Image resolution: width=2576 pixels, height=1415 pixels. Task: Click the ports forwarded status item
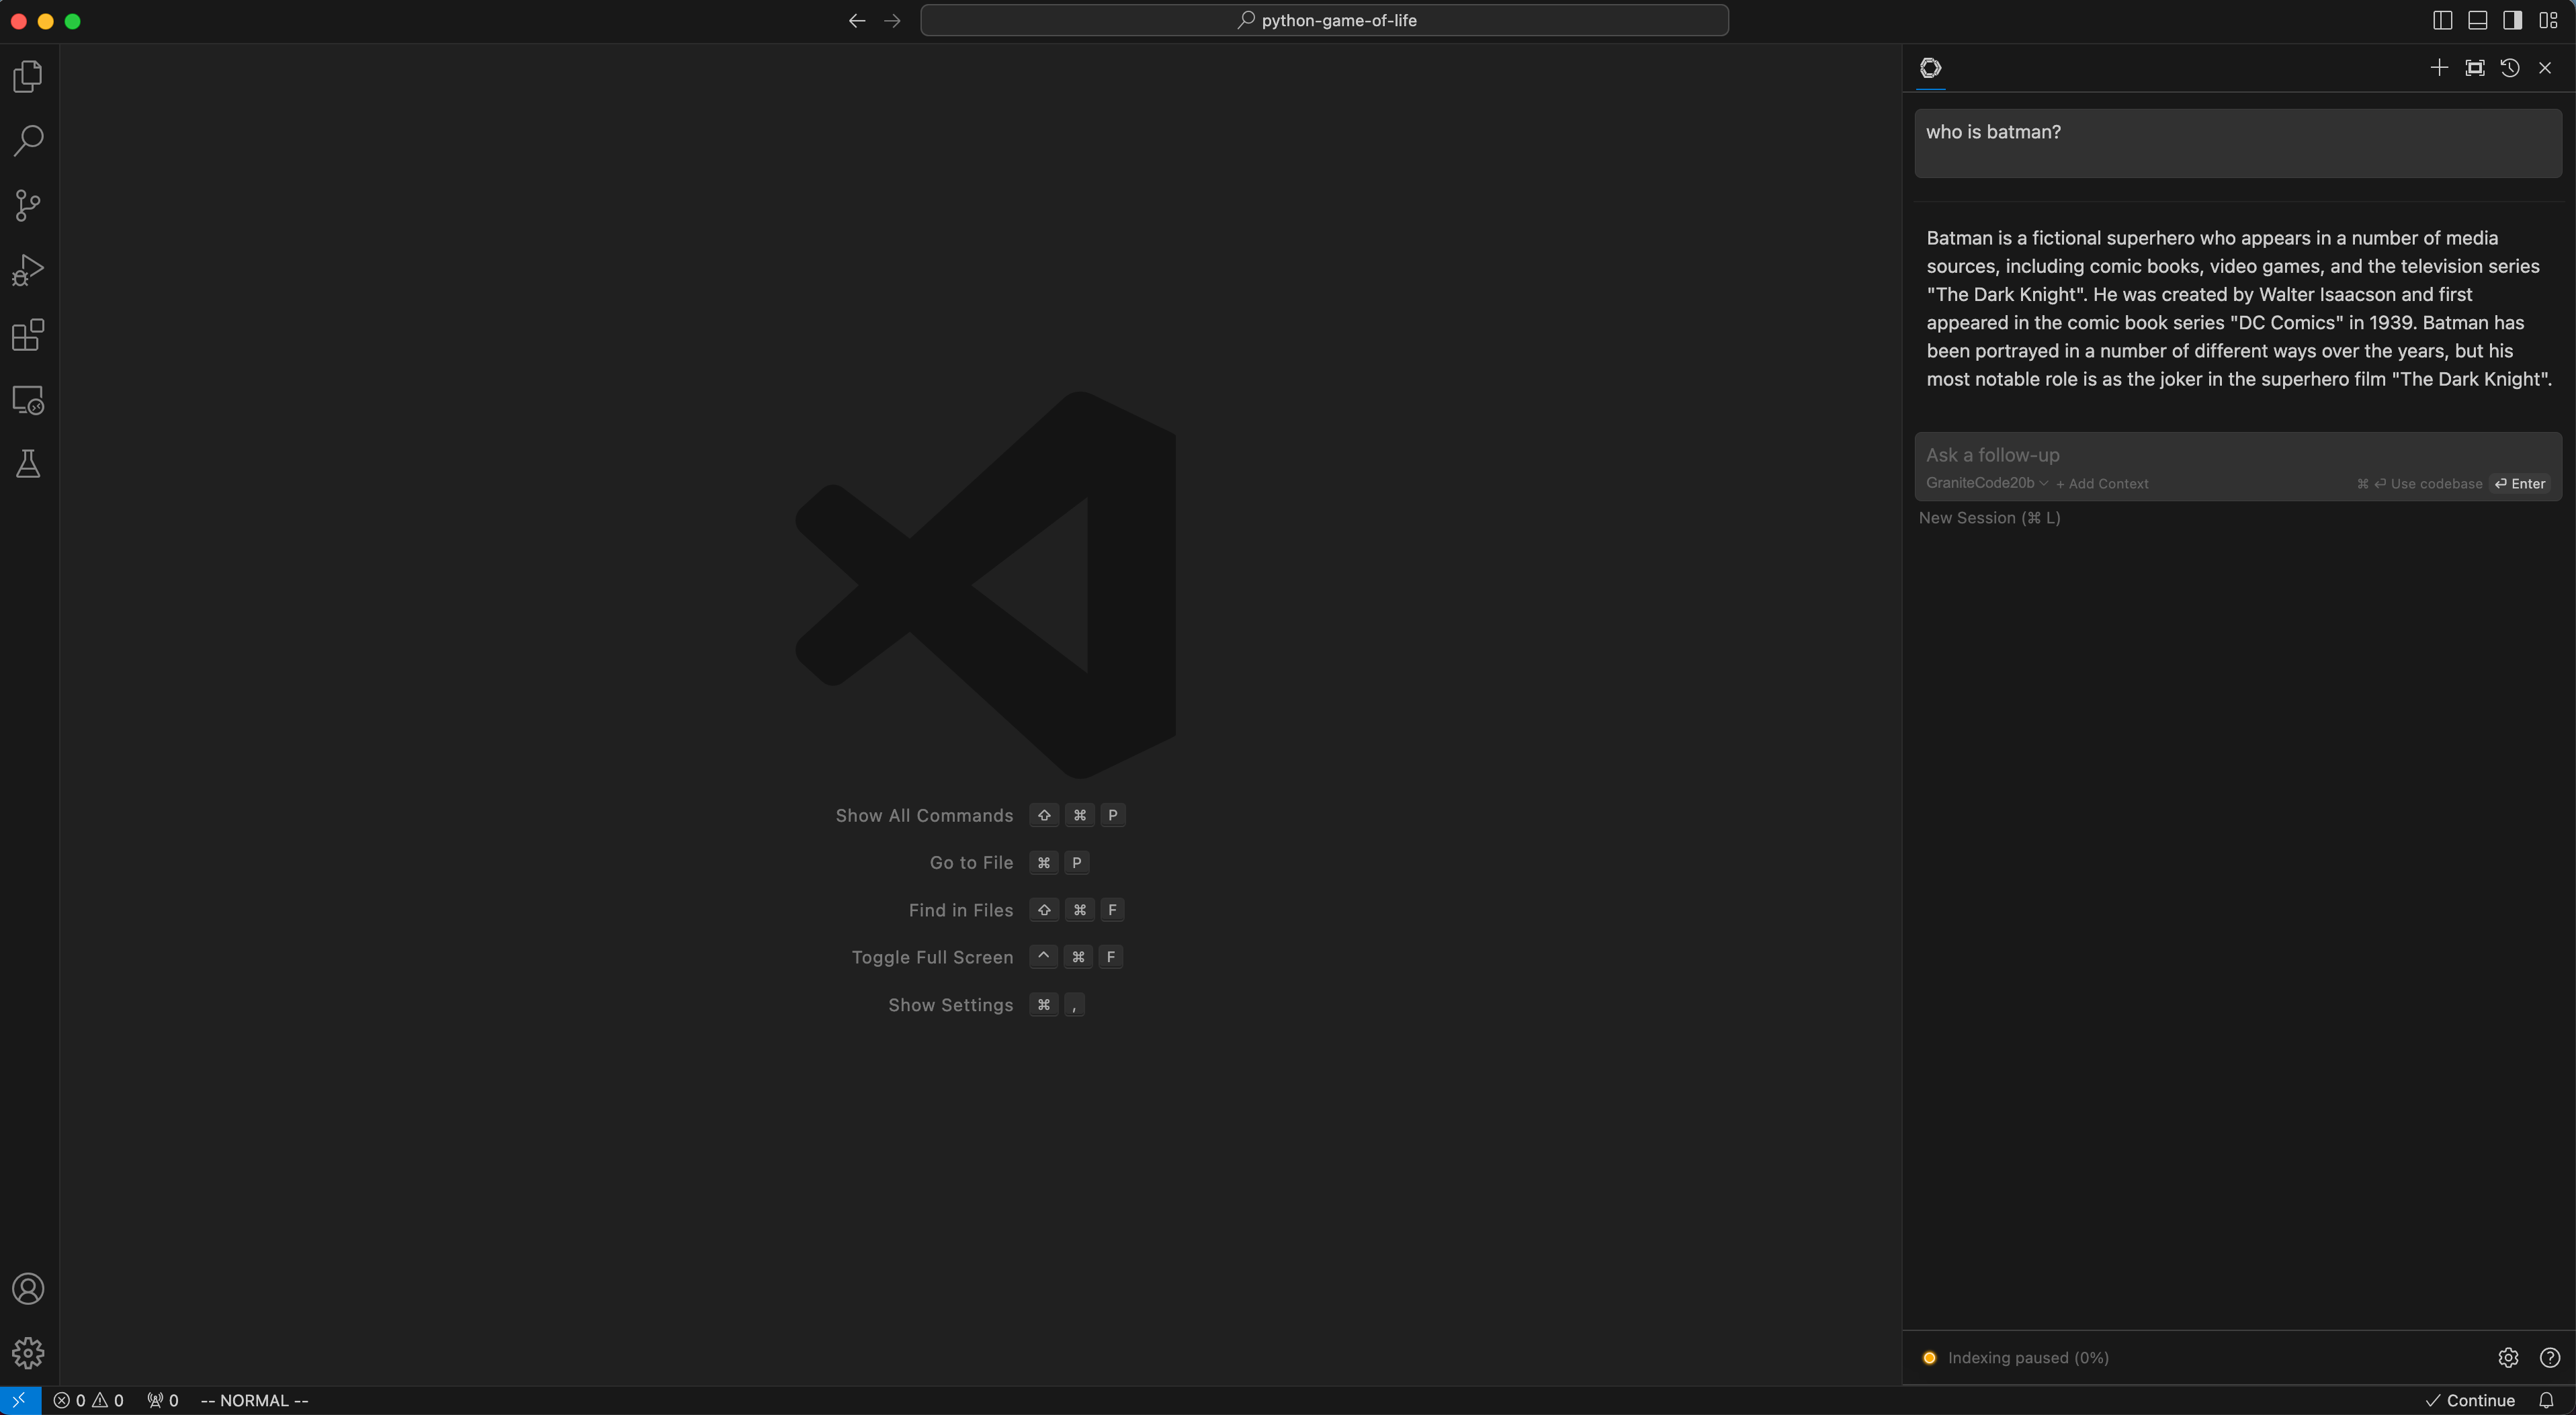pos(163,1400)
